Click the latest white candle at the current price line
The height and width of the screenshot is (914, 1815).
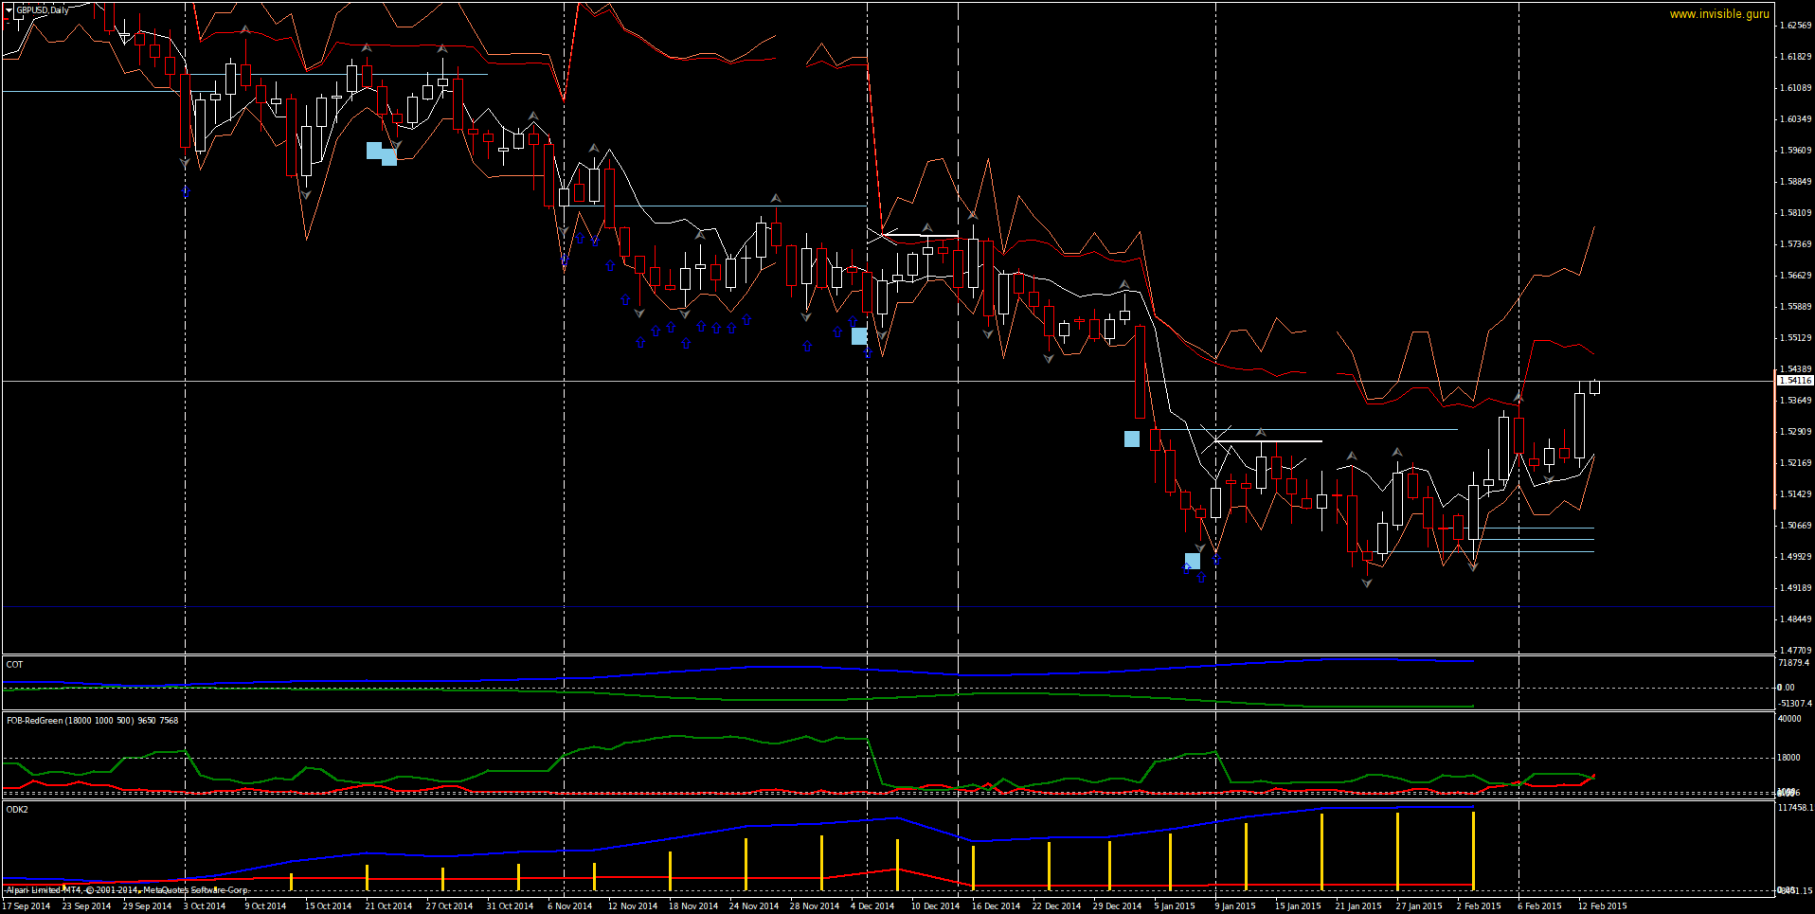coord(1595,386)
